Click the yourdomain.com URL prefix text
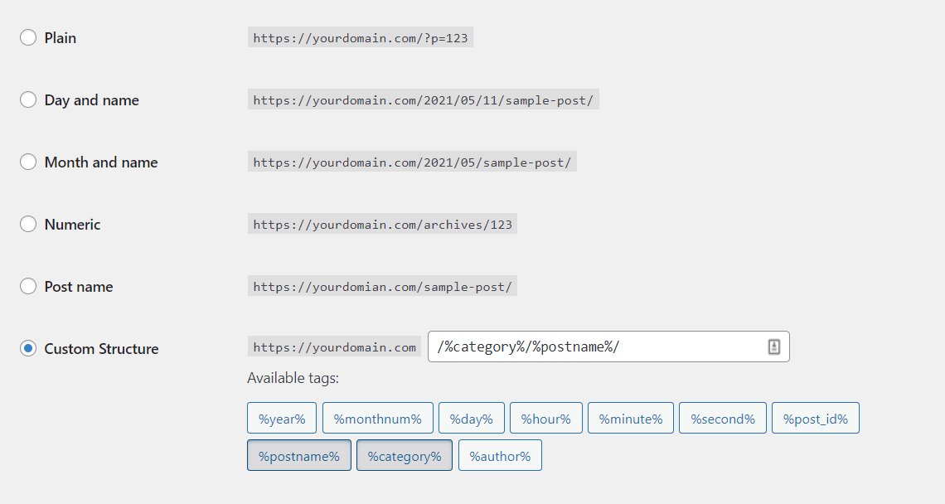Screen dimensions: 945x504 (334, 346)
